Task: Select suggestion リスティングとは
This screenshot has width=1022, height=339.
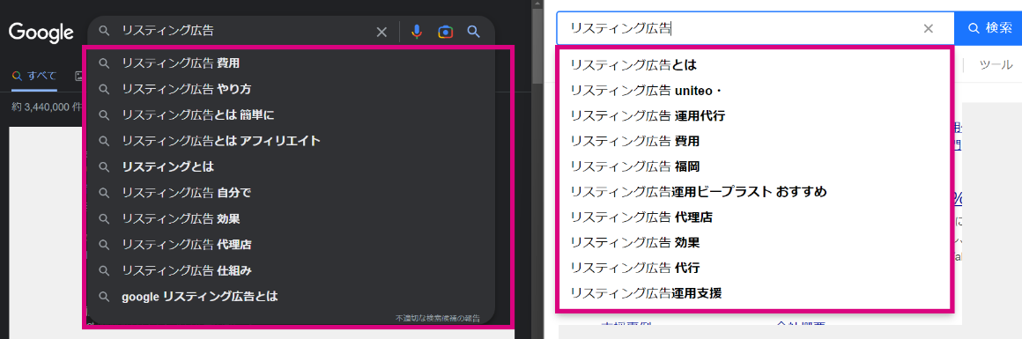Action: tap(290, 167)
